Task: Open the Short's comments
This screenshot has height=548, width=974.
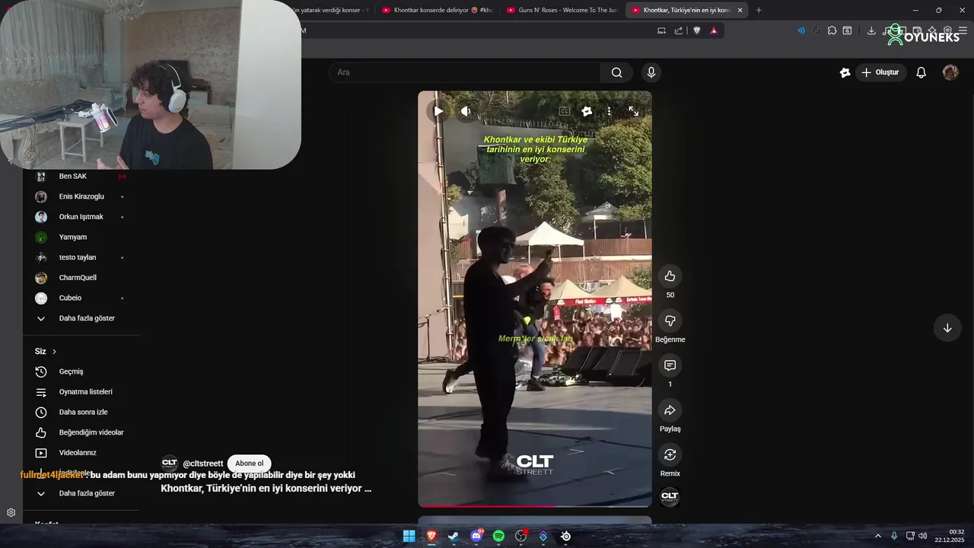Action: [x=670, y=365]
